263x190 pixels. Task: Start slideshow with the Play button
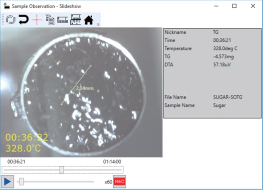(x=7, y=181)
